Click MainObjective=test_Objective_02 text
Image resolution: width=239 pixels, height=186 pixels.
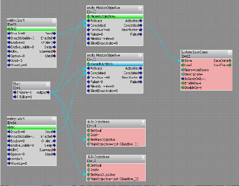point(114,179)
